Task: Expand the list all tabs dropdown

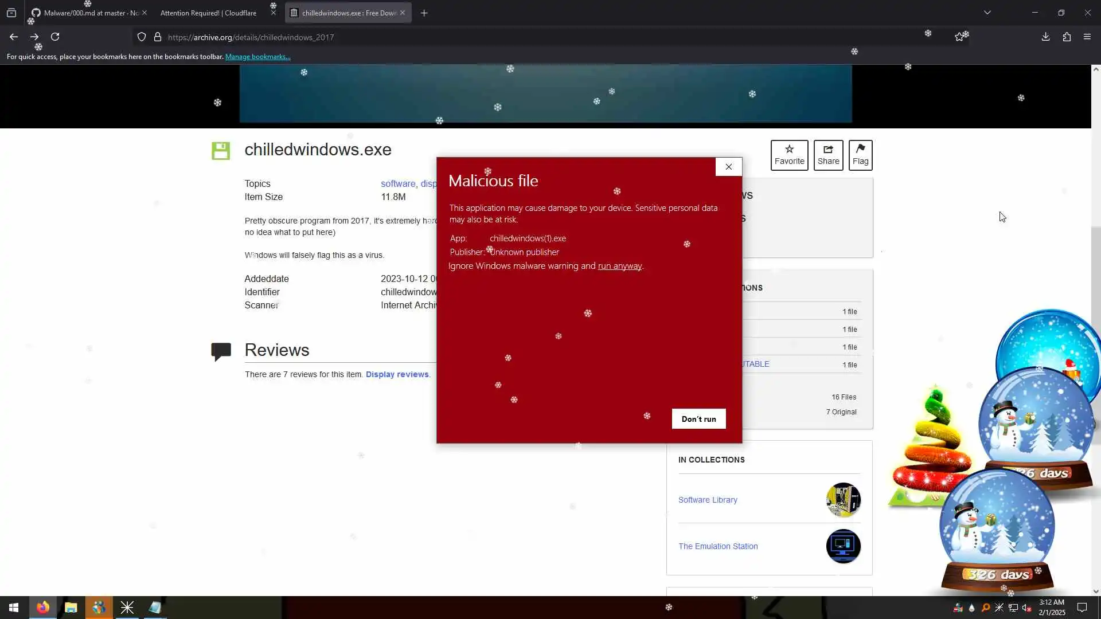Action: point(987,13)
